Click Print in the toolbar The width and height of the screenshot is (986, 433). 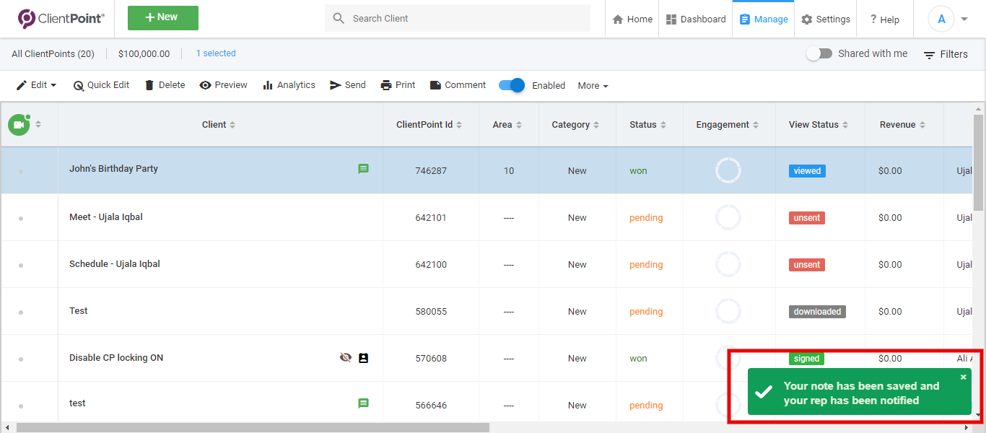click(398, 85)
